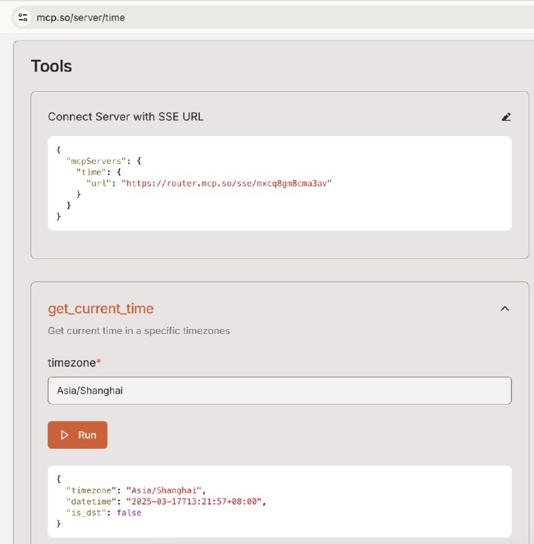Click the datetime value in the result

pos(194,501)
